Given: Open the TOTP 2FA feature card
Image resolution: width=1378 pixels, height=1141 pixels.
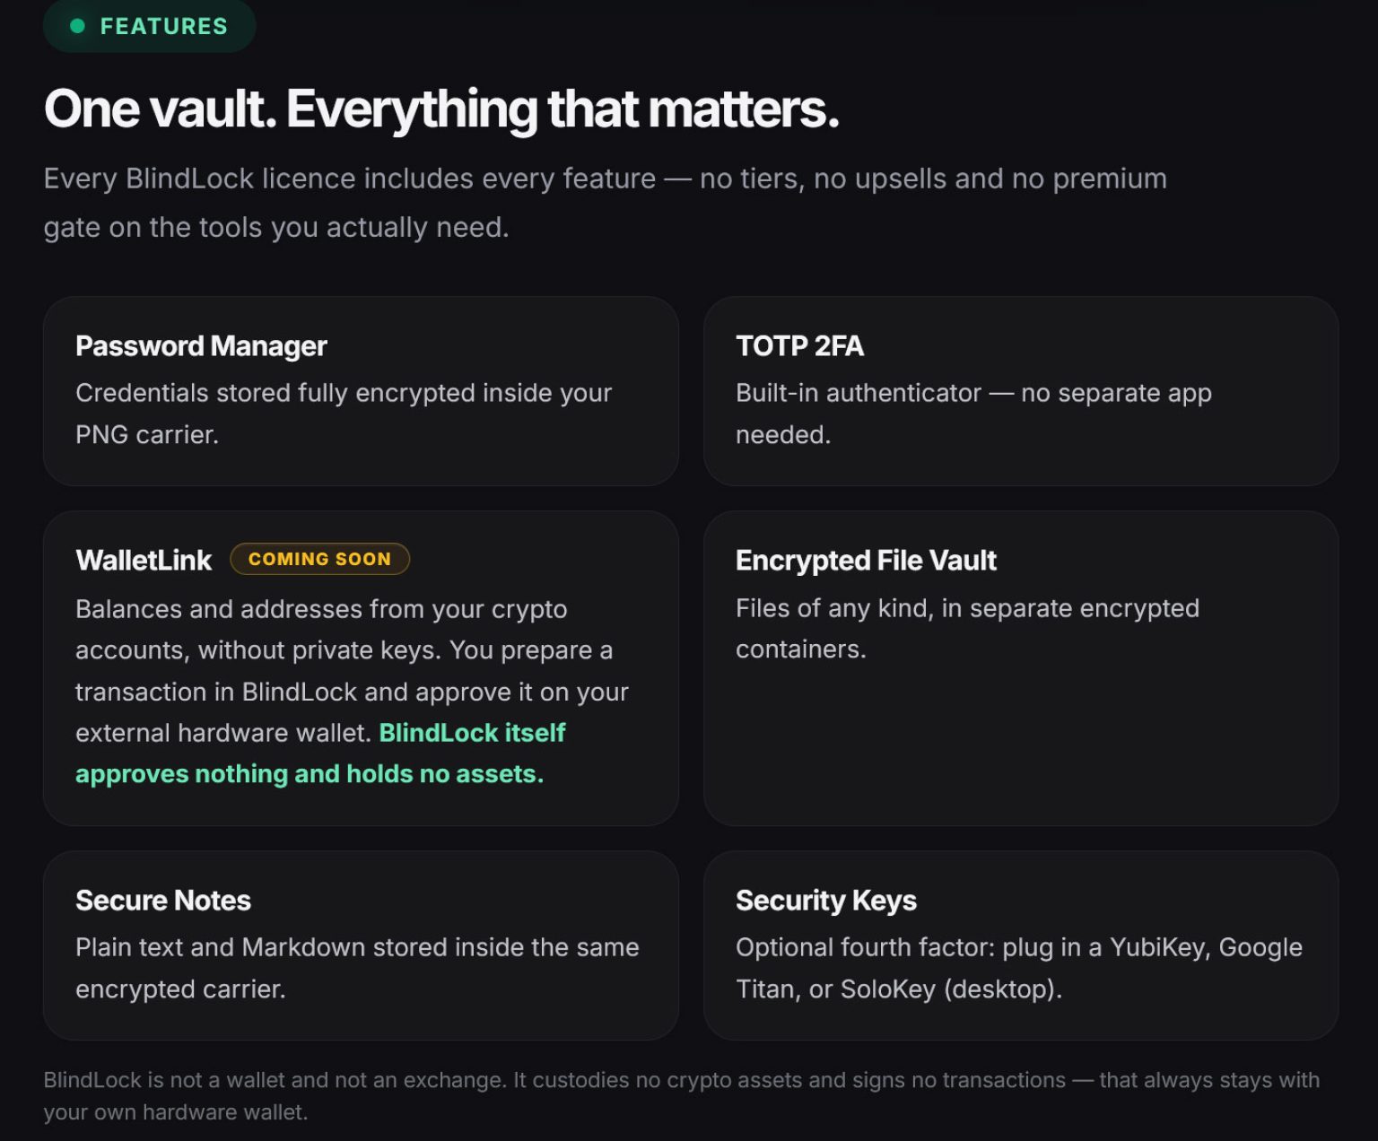Looking at the screenshot, I should click(1021, 391).
